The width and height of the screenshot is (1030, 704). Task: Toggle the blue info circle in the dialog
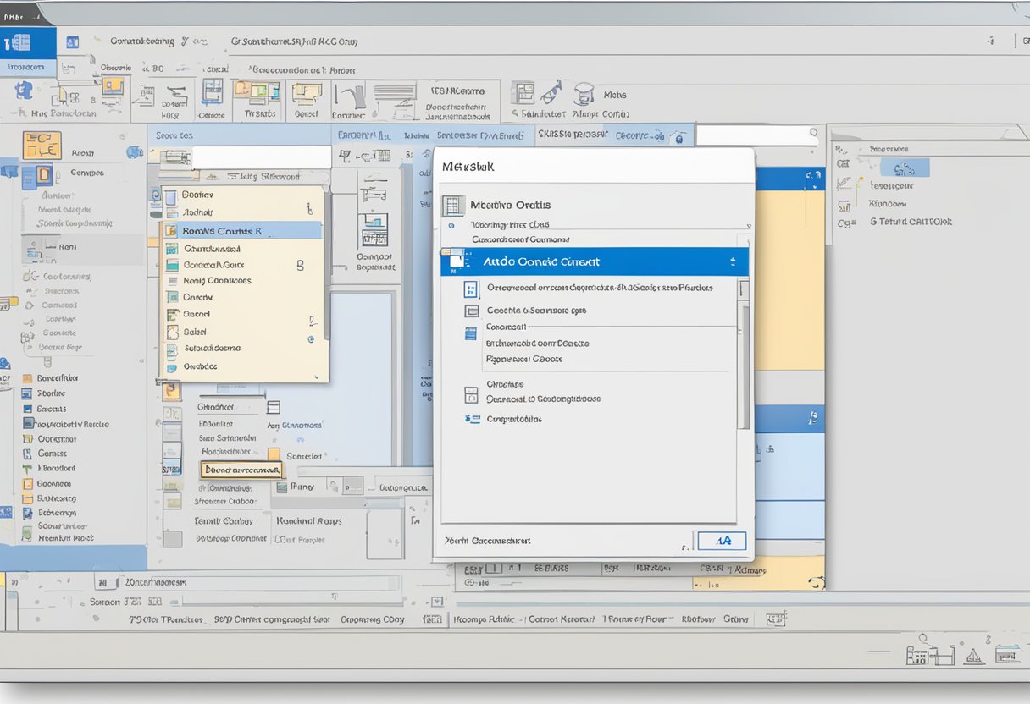coord(451,225)
